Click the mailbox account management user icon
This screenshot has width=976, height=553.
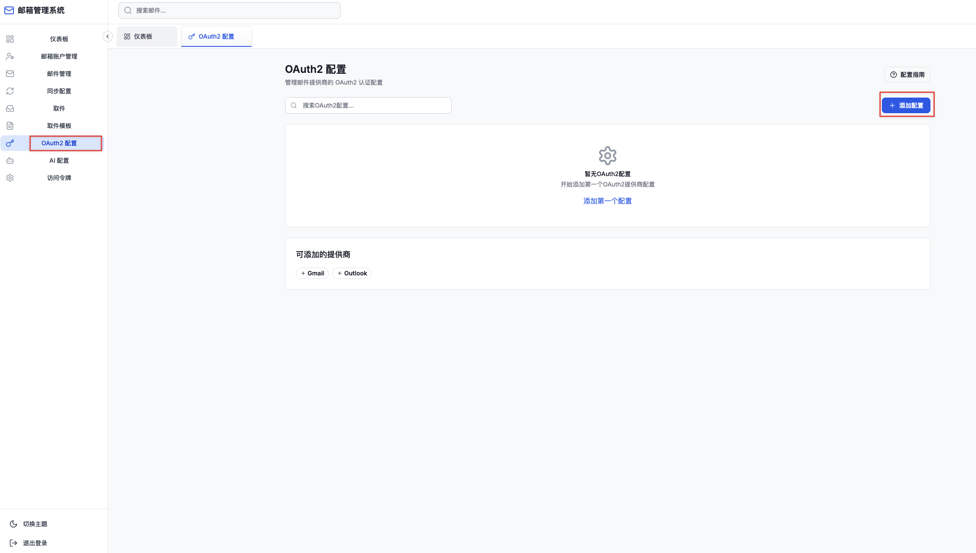10,56
